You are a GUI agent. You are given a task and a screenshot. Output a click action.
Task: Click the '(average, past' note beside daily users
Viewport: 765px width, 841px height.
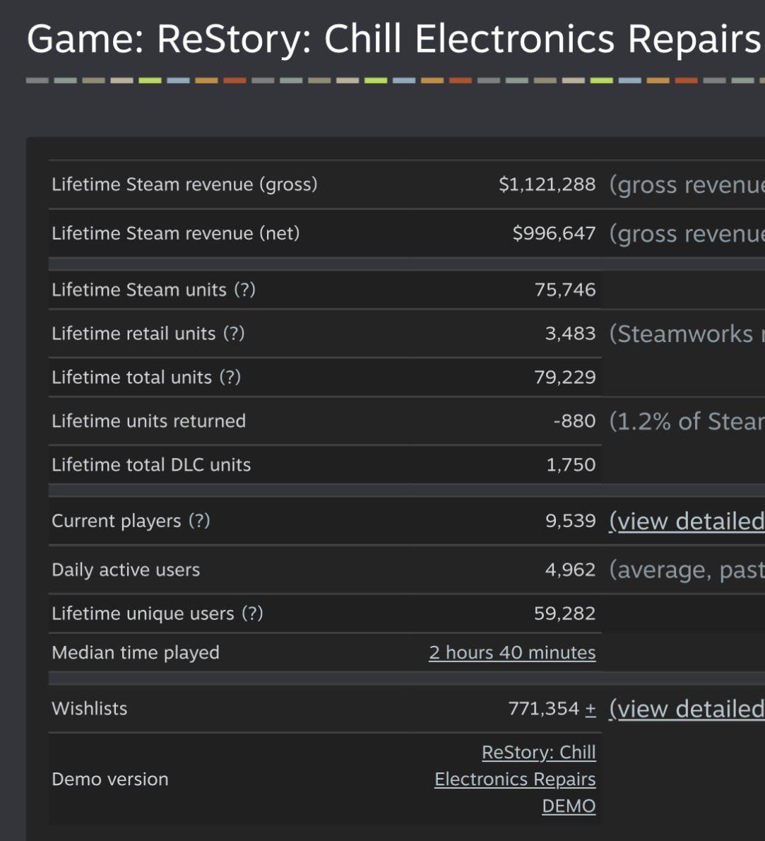coord(687,570)
